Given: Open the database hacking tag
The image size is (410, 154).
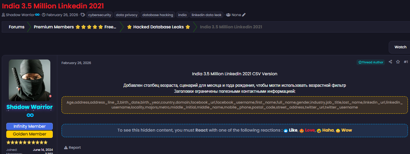Looking at the screenshot, I should (158, 15).
